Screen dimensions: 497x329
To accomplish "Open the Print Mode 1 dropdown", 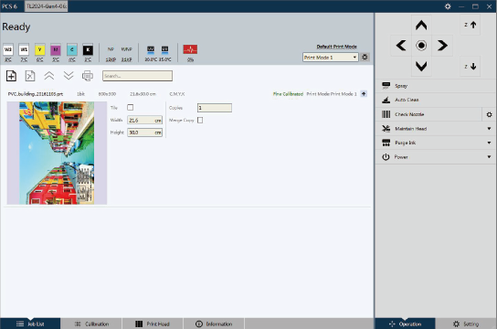I will pyautogui.click(x=331, y=58).
